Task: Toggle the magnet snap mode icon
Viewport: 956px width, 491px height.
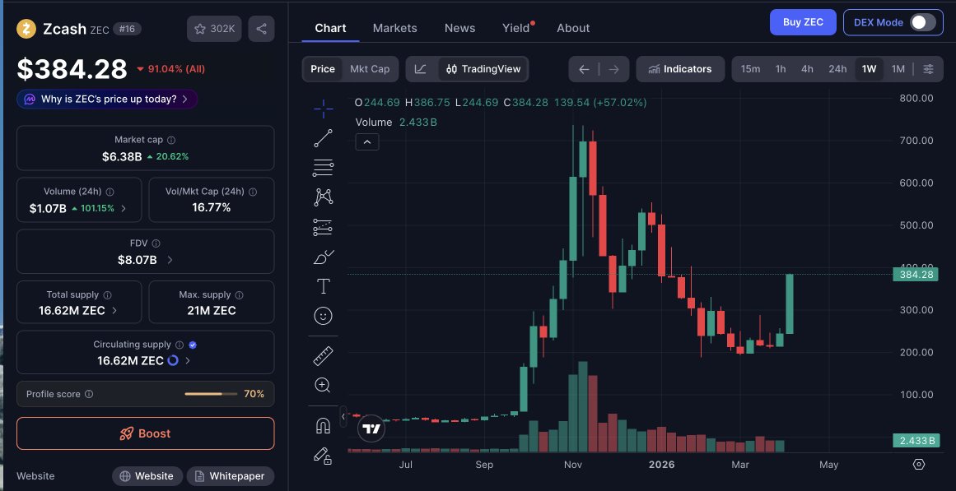Action: click(323, 425)
